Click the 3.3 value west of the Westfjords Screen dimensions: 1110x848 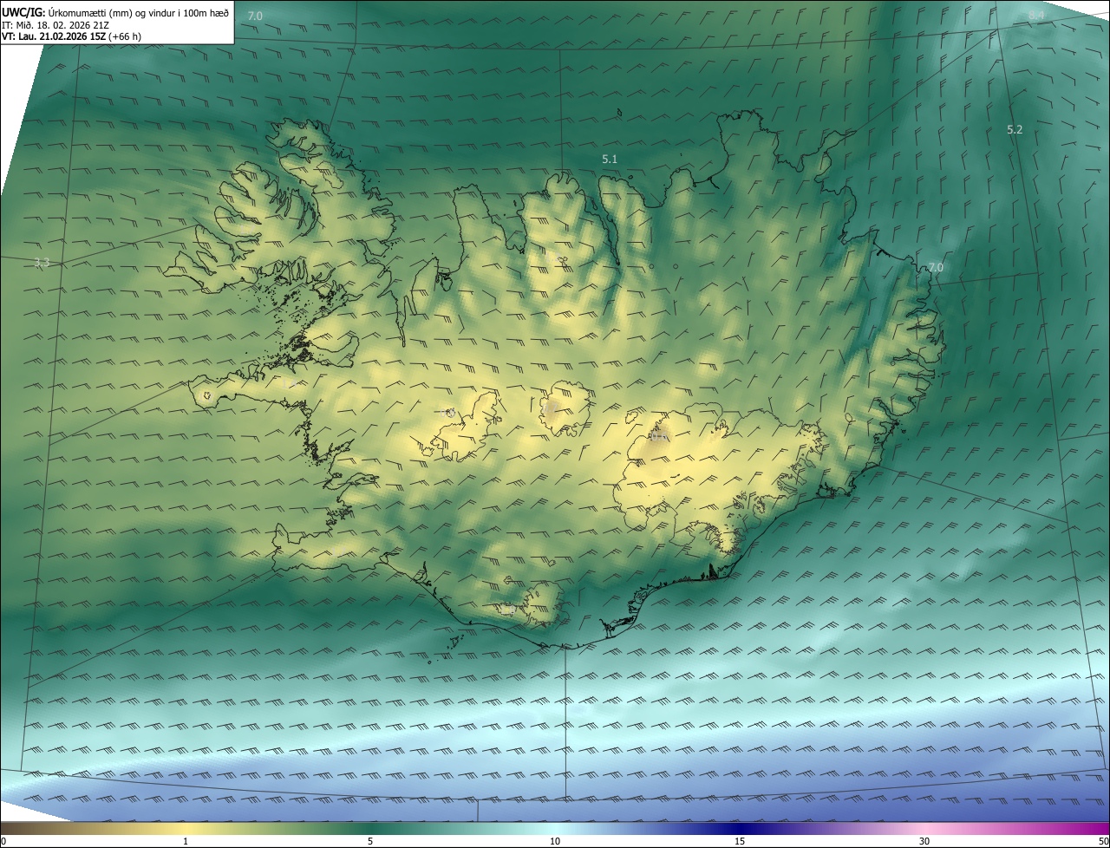click(x=42, y=262)
